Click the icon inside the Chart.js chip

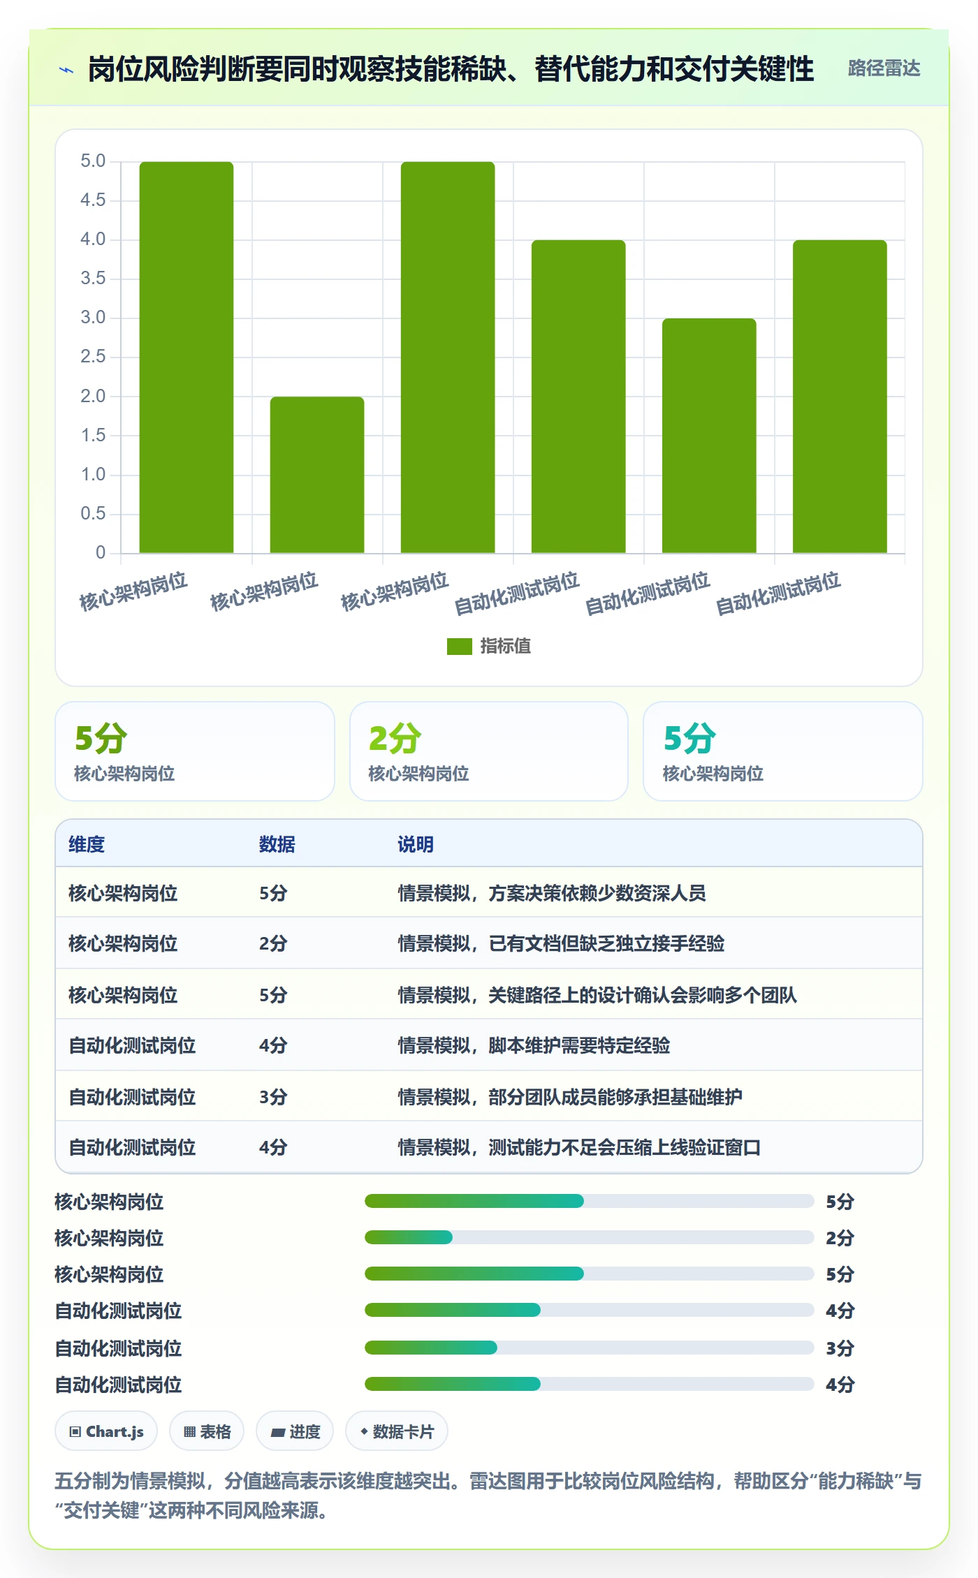click(75, 1432)
